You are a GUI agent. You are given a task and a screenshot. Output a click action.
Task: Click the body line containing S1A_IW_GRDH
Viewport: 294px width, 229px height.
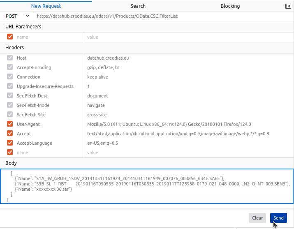click(119, 178)
